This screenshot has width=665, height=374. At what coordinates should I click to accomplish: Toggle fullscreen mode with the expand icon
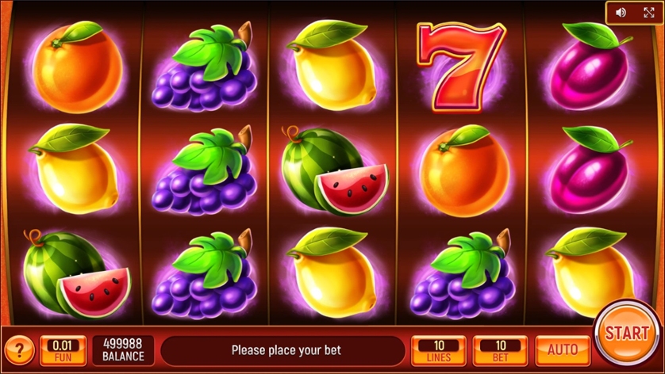pos(648,13)
